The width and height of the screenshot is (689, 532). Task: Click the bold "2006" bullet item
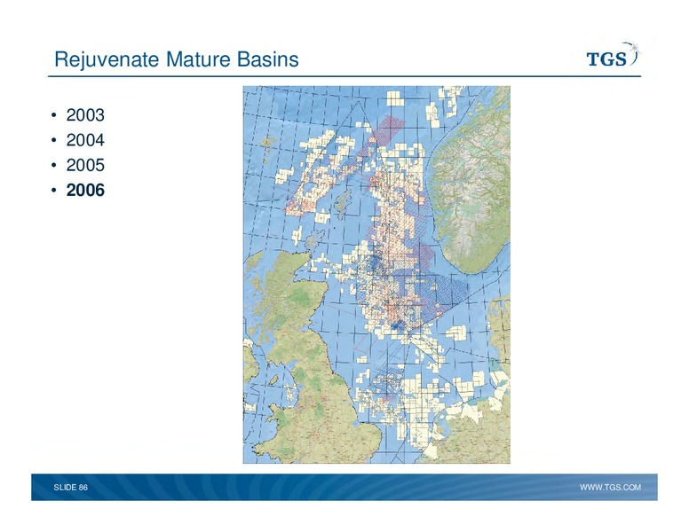(85, 190)
